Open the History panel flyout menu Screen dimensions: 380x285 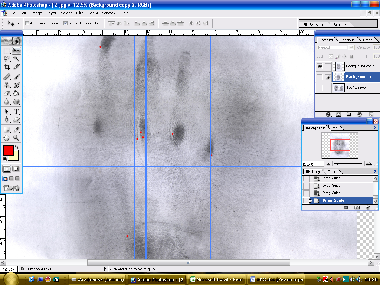[376, 171]
